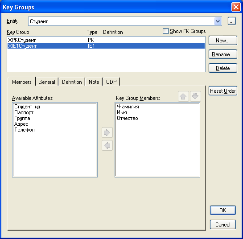This screenshot has width=243, height=239.
Task: Confirm with the OK button
Action: click(x=222, y=210)
